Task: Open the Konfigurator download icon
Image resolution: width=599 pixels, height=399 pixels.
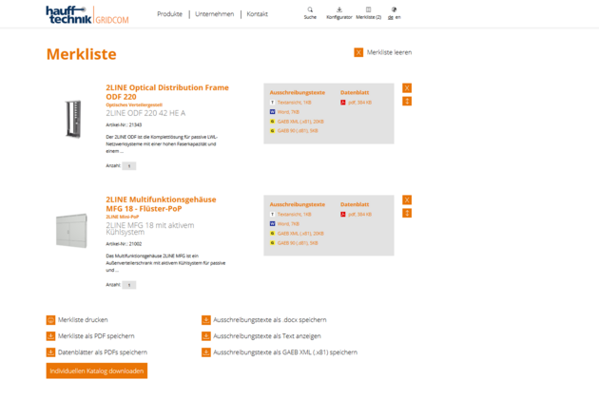Action: (x=339, y=9)
